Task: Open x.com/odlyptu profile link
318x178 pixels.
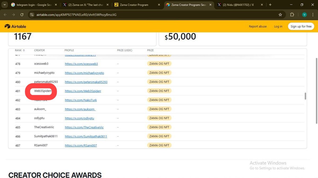Action: point(79,118)
